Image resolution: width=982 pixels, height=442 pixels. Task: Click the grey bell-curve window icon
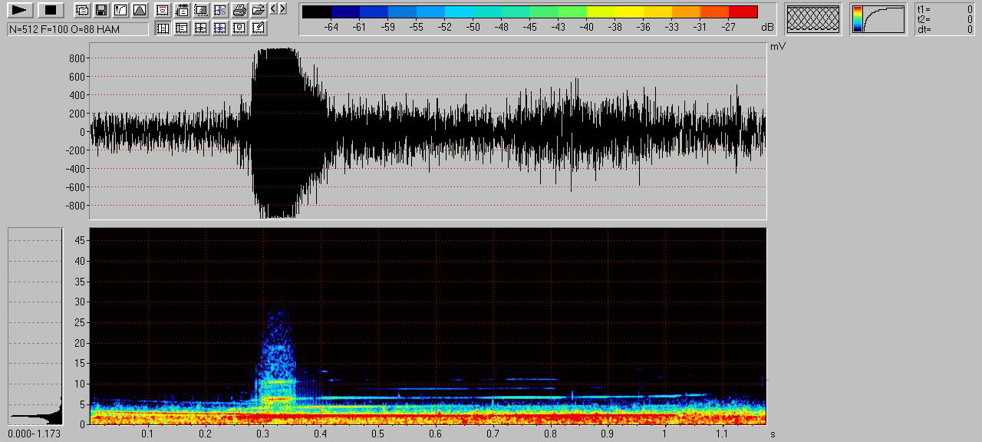(x=140, y=10)
